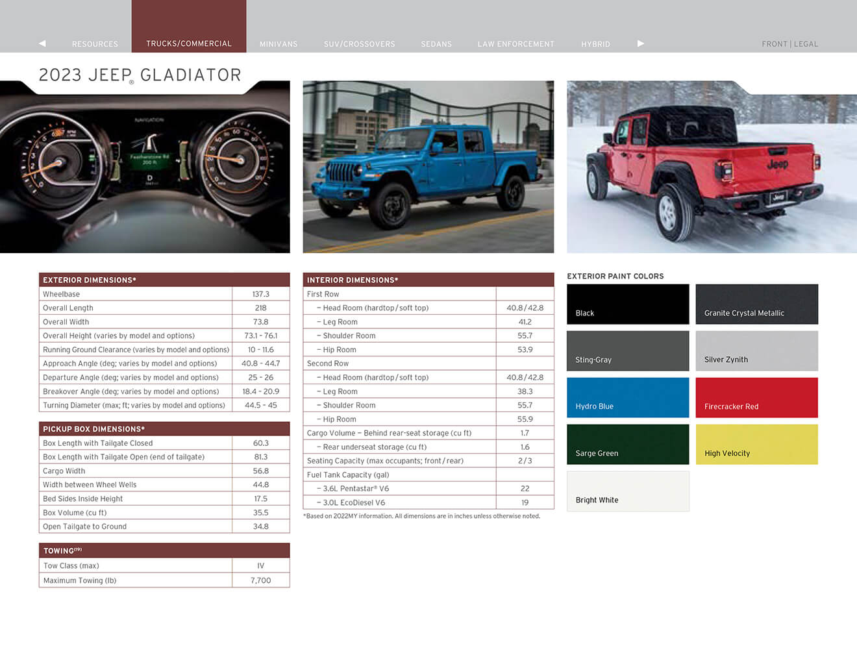Click the Interior Dimensions table header
The width and height of the screenshot is (857, 662).
pyautogui.click(x=429, y=280)
